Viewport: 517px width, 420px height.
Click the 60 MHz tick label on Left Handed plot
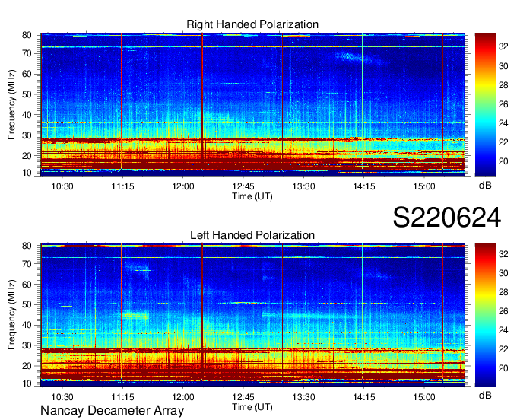(27, 285)
